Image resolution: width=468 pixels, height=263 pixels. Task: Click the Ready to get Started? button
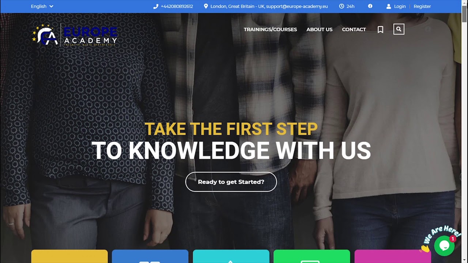coord(231,182)
